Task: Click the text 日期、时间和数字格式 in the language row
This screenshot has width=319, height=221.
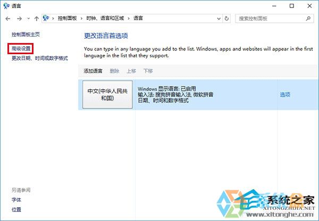Action: pyautogui.click(x=163, y=100)
